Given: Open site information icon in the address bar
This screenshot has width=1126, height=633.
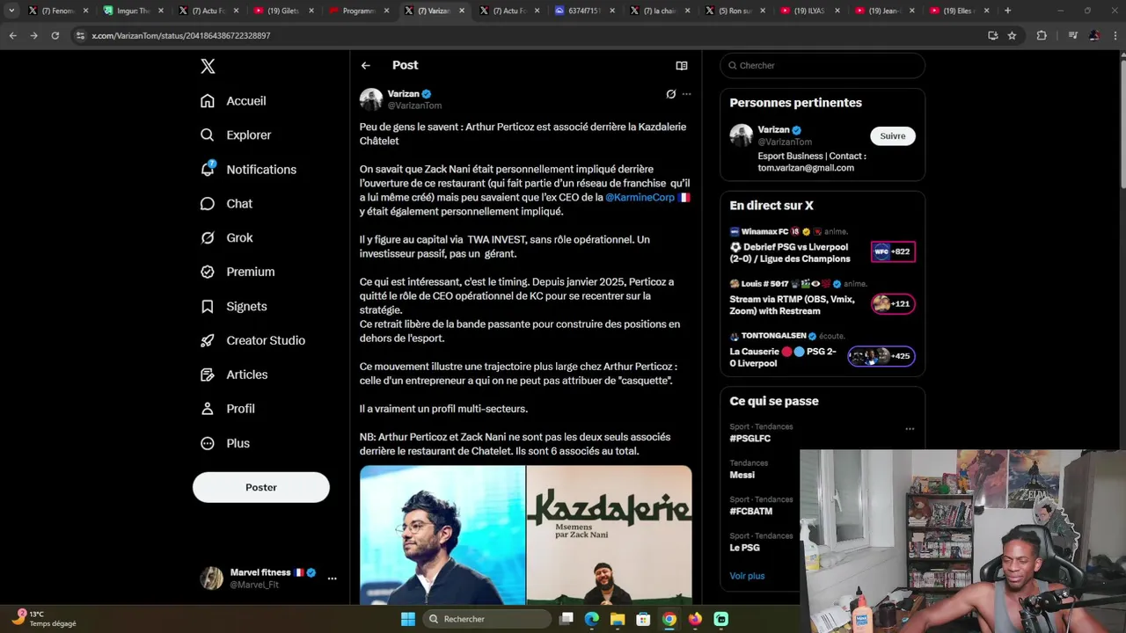Looking at the screenshot, I should point(80,35).
